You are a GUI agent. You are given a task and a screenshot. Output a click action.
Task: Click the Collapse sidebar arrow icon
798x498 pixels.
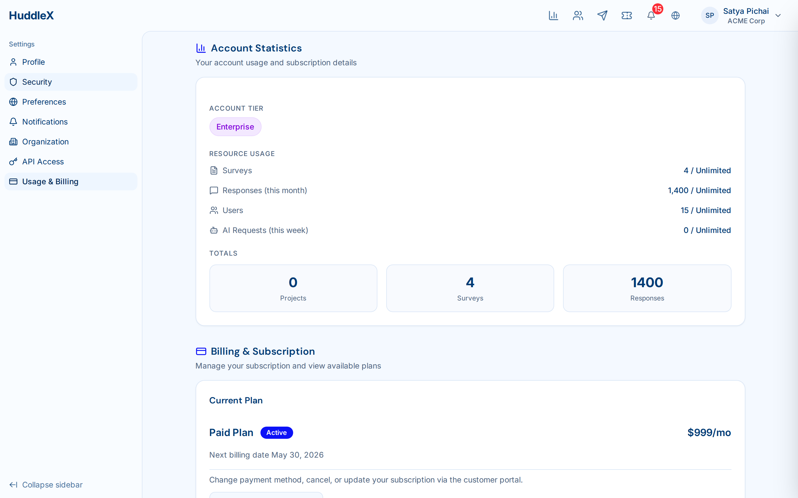(13, 485)
